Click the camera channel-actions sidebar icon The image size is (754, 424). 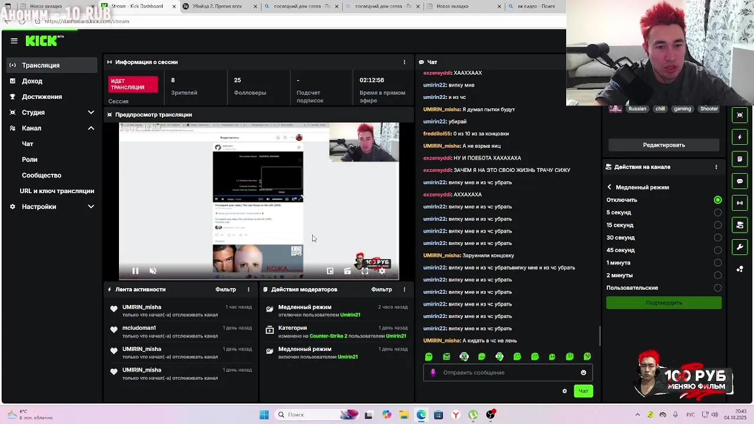click(740, 225)
